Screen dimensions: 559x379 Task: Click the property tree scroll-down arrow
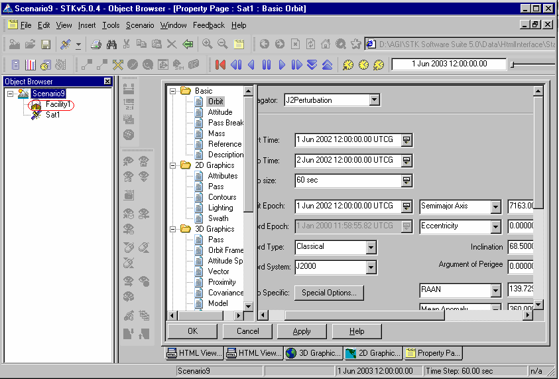[249, 306]
